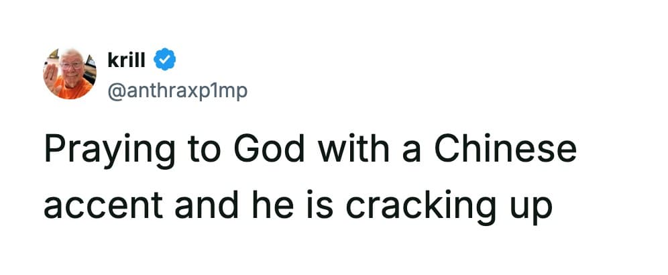Click the word "to" before "God"

(x=210, y=151)
